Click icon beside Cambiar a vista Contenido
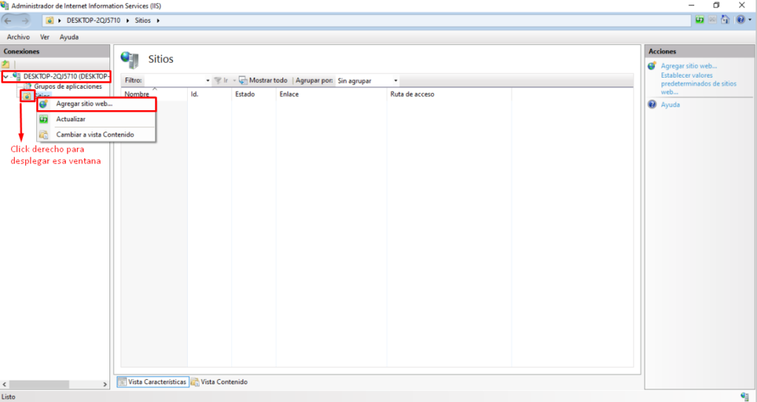Screen dimensions: 757x402 (44, 134)
